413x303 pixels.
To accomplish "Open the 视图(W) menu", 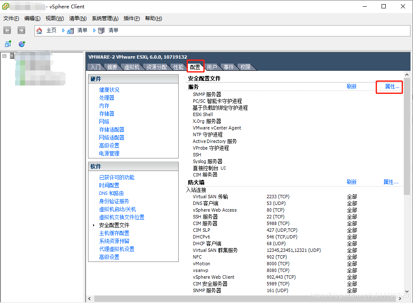I will 55,18.
